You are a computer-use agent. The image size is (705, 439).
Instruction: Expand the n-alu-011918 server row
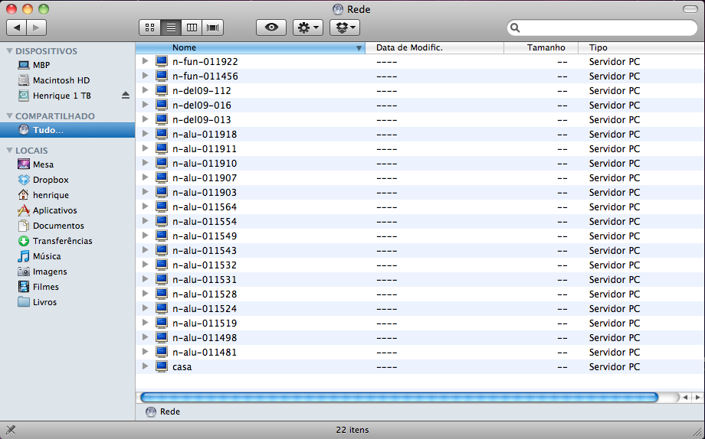tap(145, 134)
